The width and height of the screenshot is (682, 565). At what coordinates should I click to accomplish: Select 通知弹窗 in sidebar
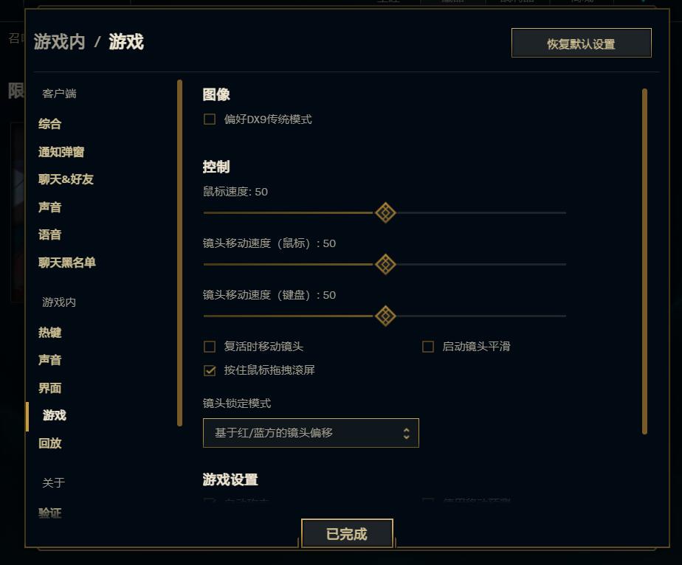pos(61,152)
